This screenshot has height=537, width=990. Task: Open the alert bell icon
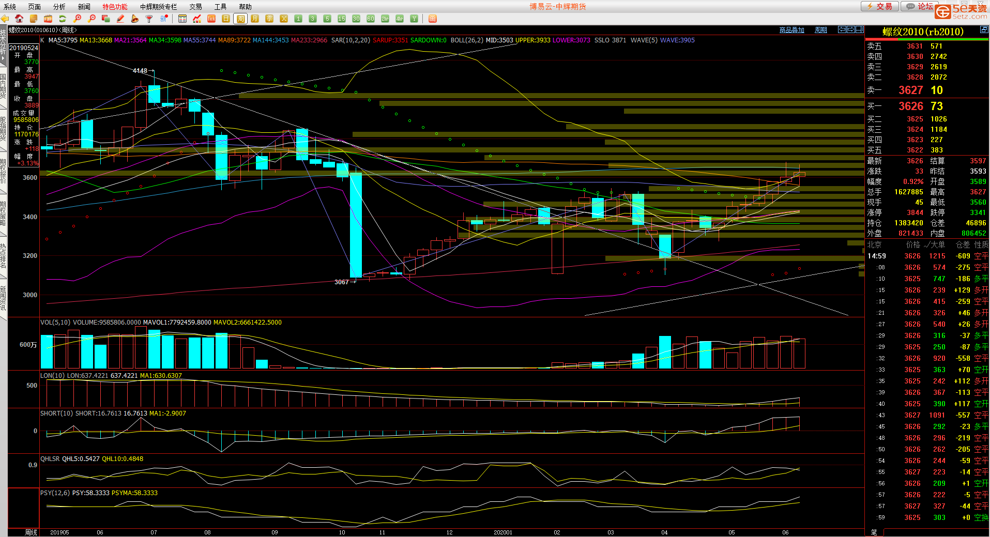(x=135, y=19)
